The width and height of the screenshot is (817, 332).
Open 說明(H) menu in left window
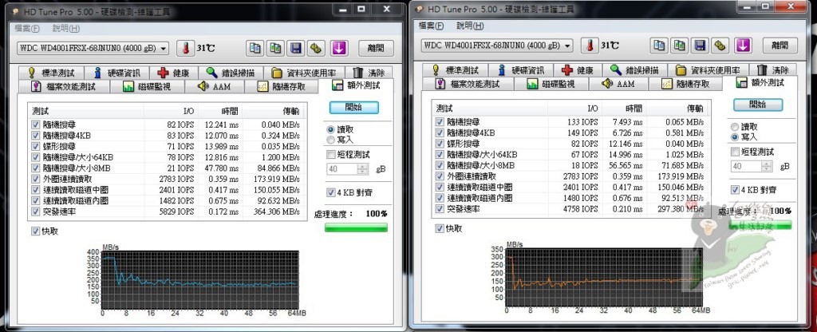[x=66, y=28]
